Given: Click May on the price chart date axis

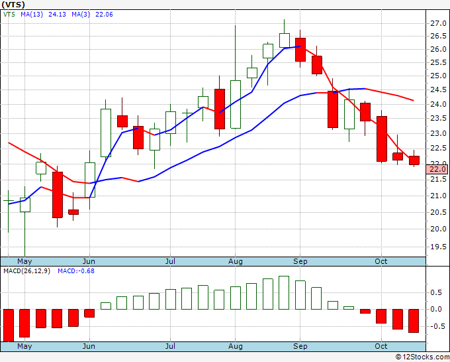Looking at the screenshot, I should click(x=24, y=262).
